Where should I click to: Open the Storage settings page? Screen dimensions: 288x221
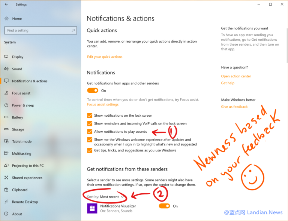pos(18,129)
